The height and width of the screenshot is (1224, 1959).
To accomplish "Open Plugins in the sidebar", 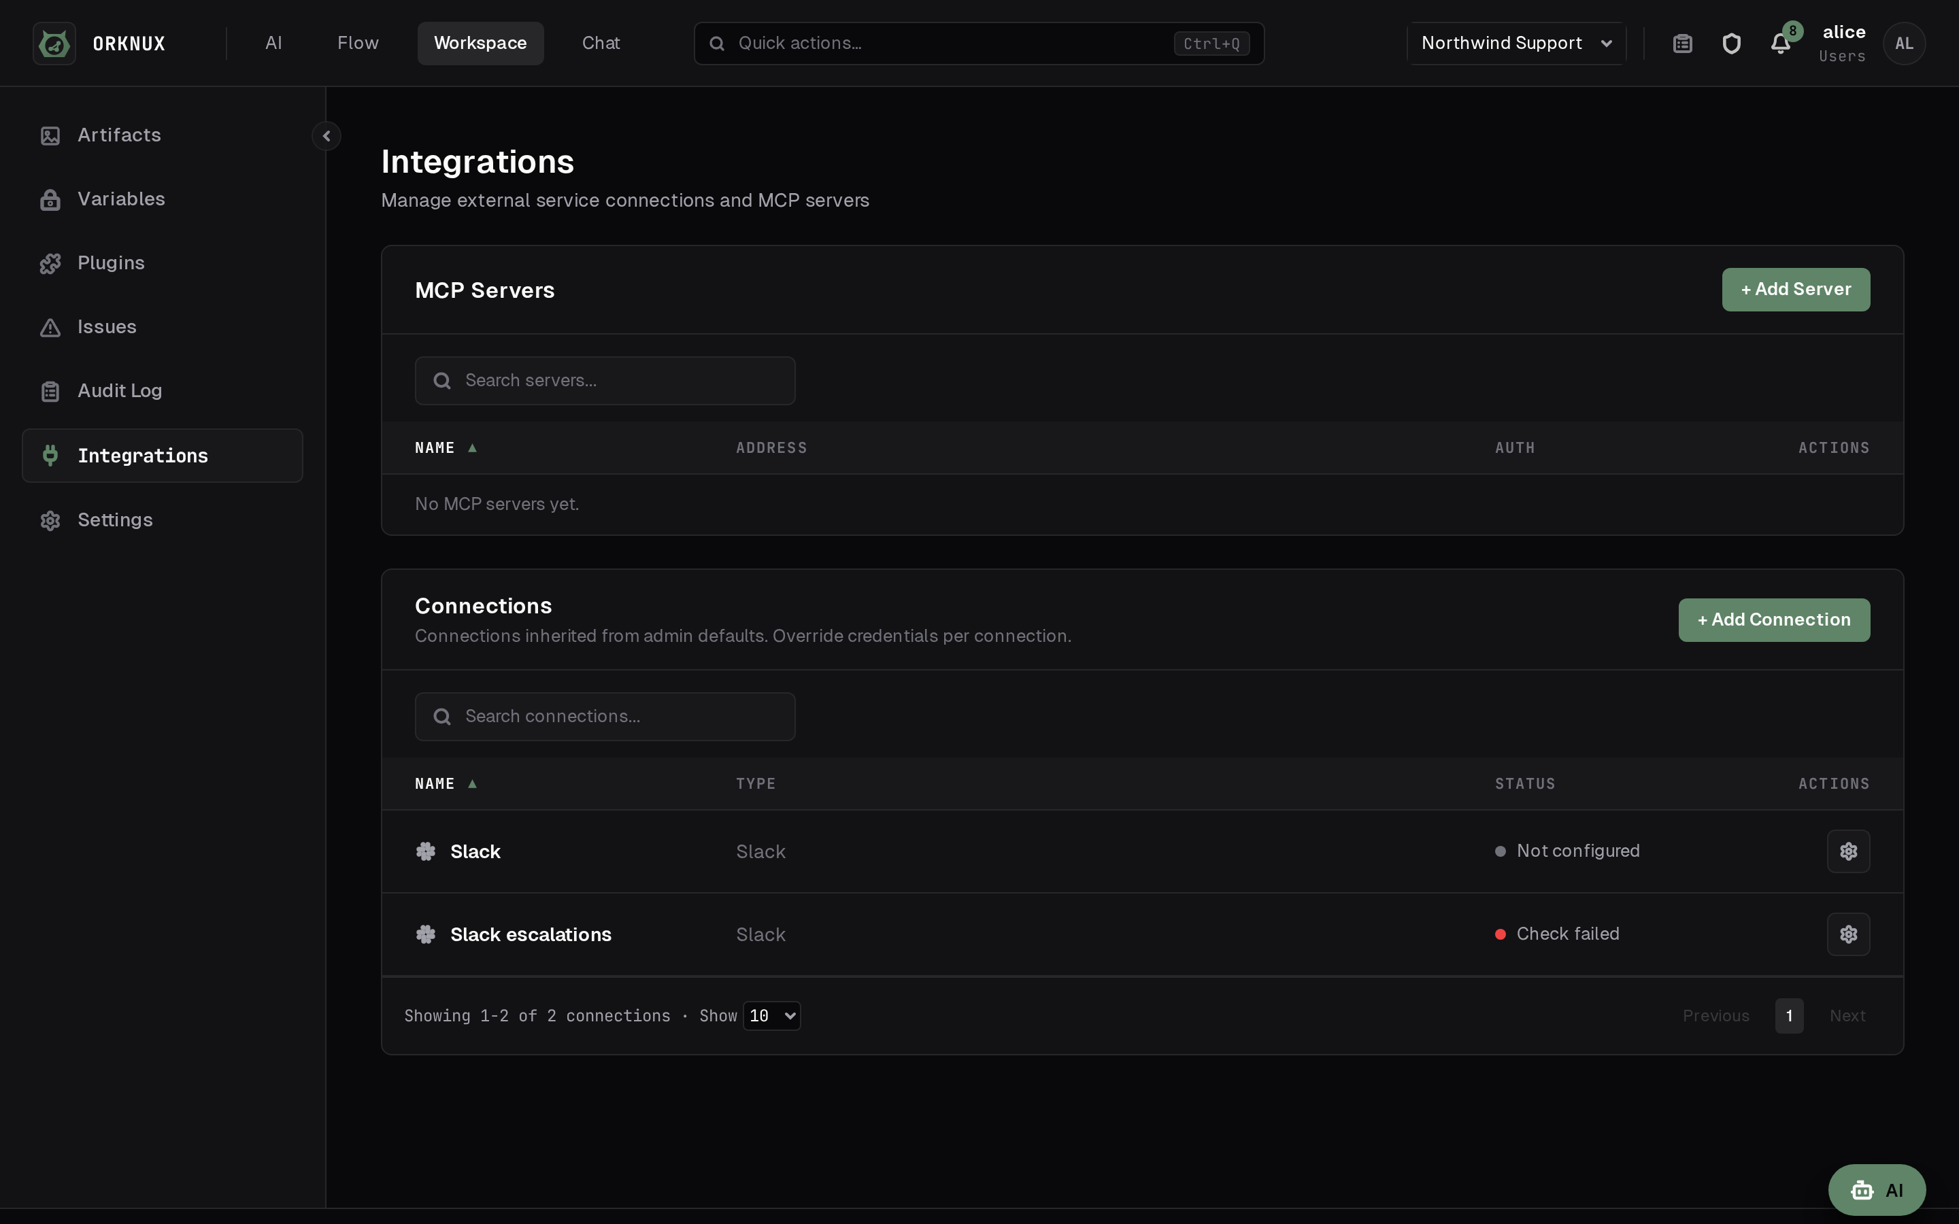I will tap(163, 263).
